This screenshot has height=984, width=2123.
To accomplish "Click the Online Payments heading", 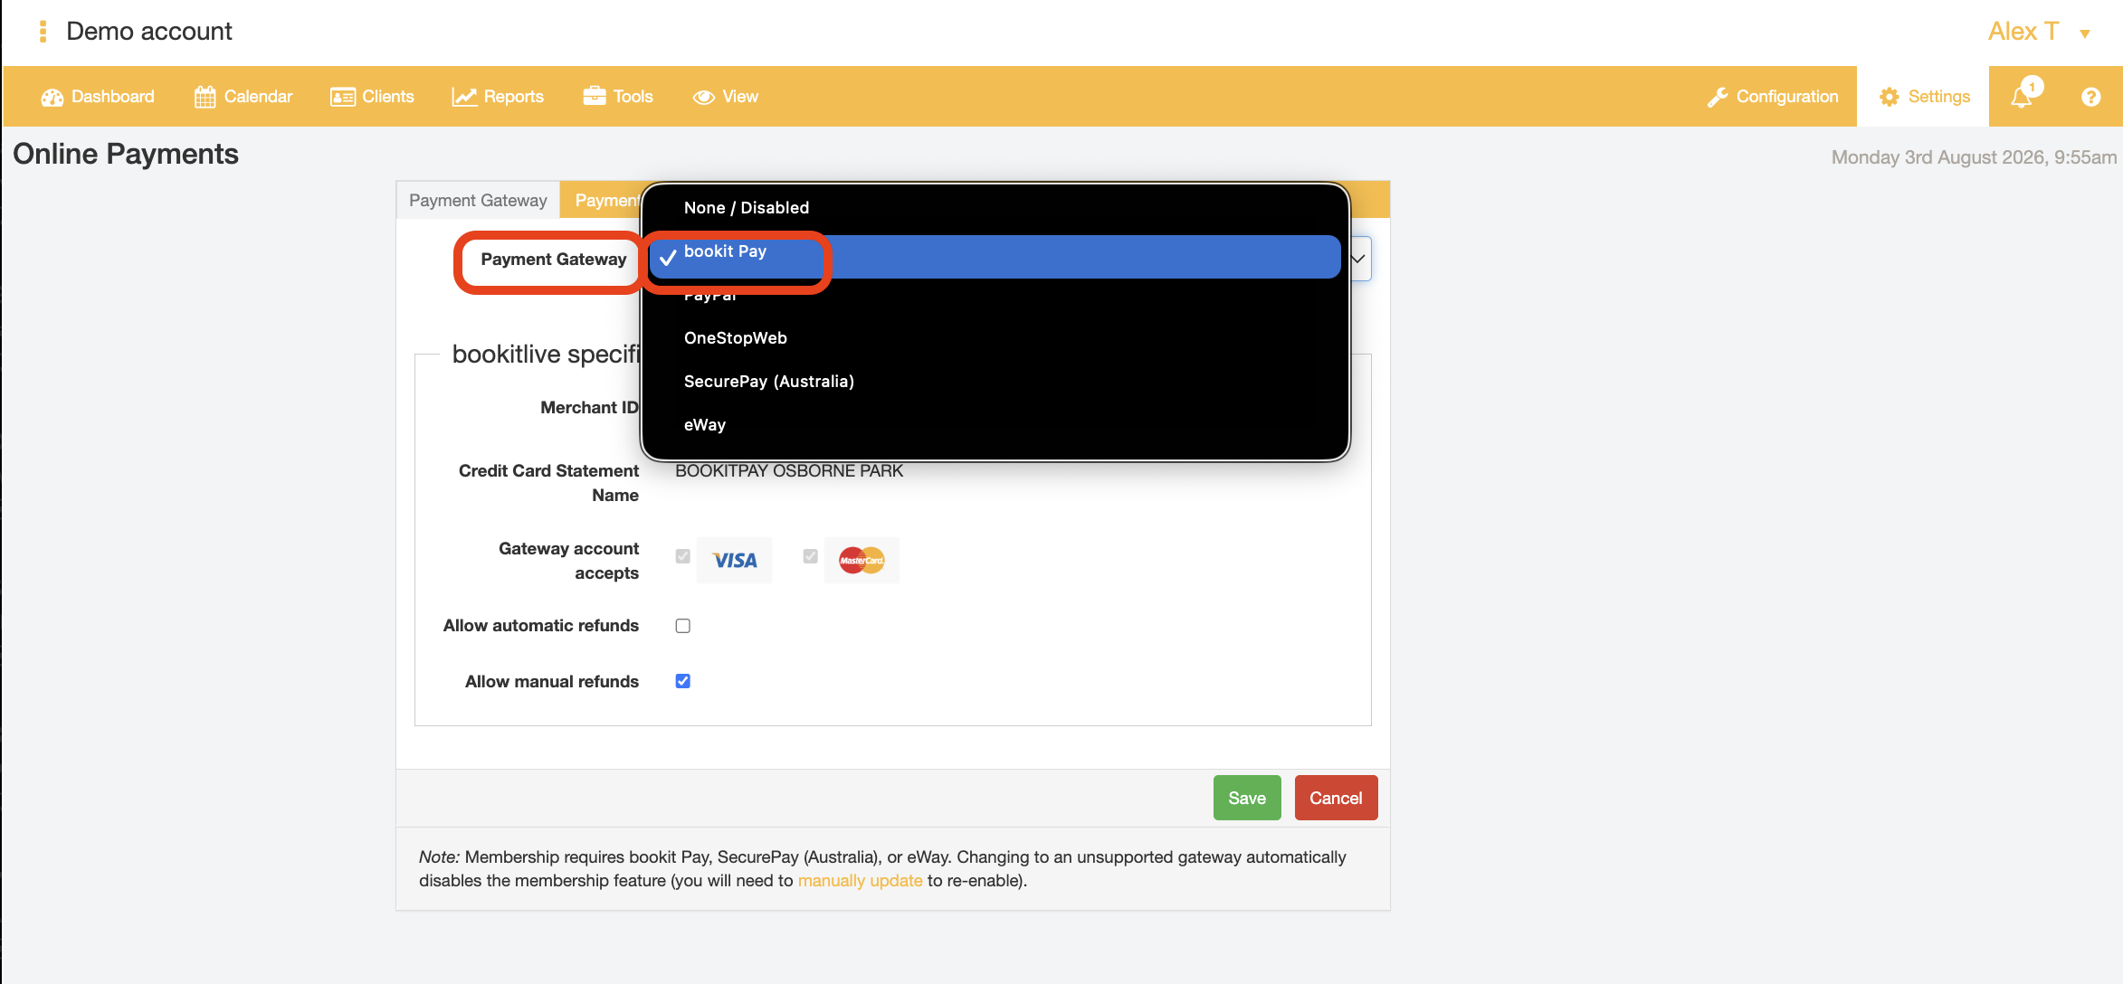I will point(126,154).
